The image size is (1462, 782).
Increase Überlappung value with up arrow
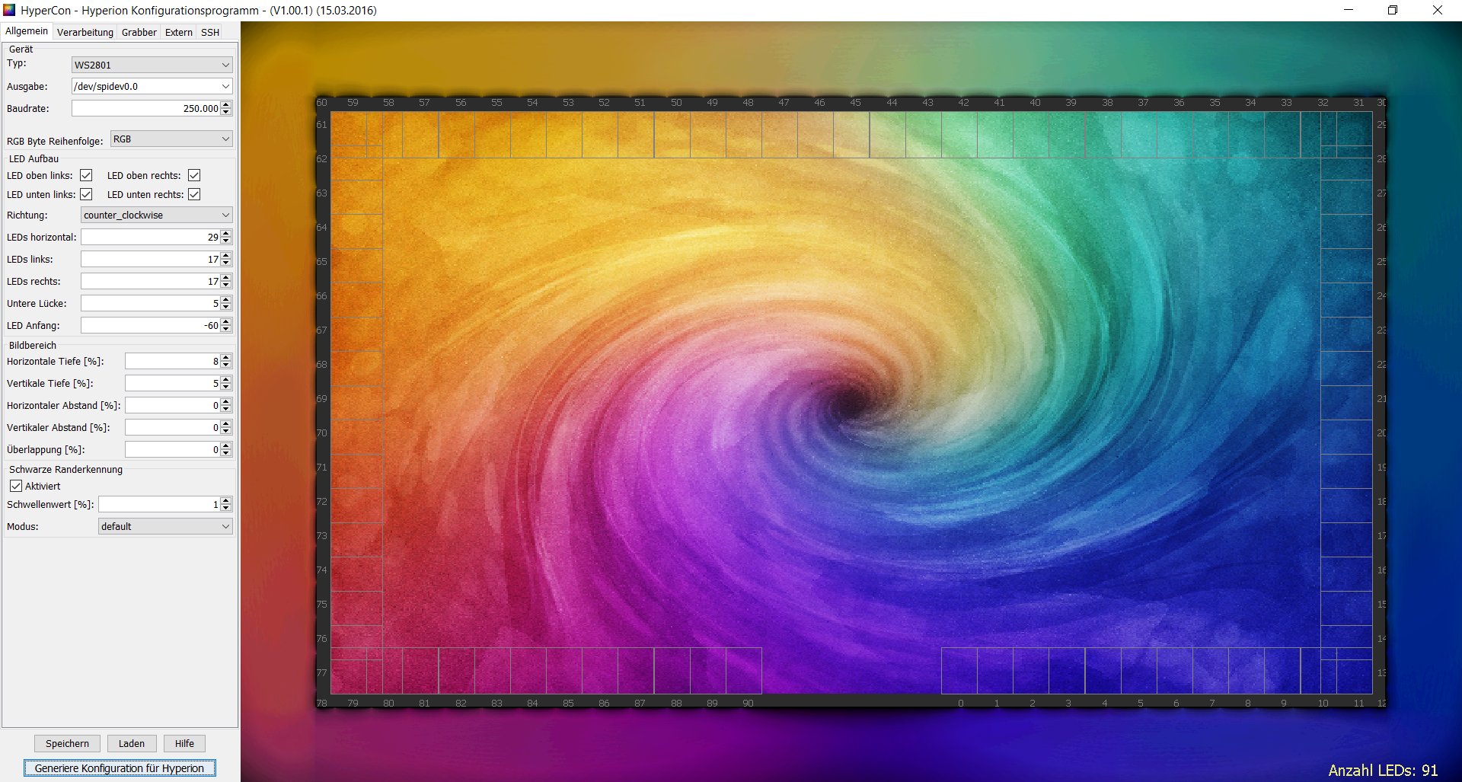point(226,446)
